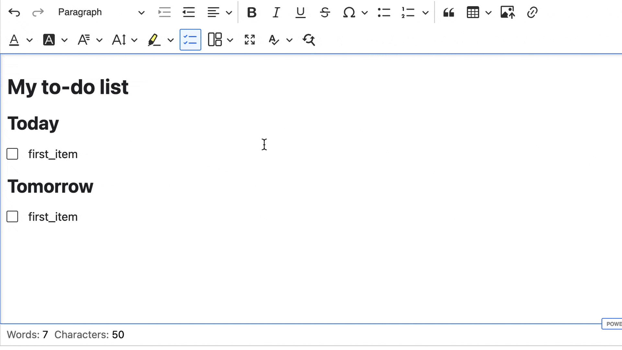Screen dimensions: 622x350
Task: Click the font family icon
Action: point(84,40)
